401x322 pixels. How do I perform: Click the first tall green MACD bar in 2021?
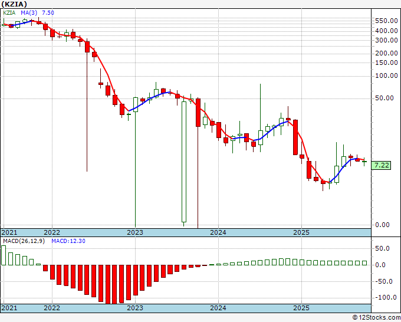(x=4, y=255)
